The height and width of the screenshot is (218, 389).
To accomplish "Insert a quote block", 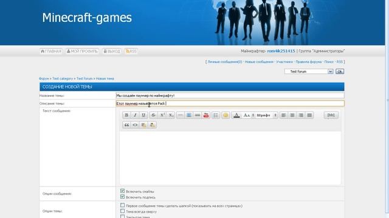I will (126, 125).
